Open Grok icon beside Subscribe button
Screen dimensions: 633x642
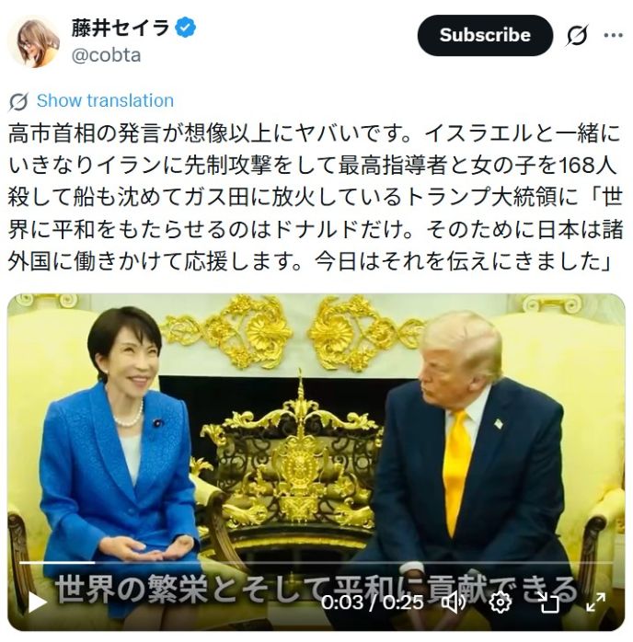point(577,35)
